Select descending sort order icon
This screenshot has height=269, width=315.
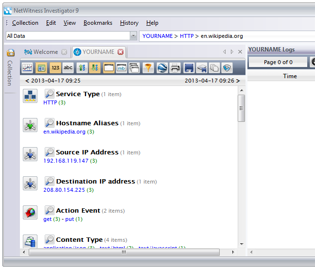tap(95, 67)
